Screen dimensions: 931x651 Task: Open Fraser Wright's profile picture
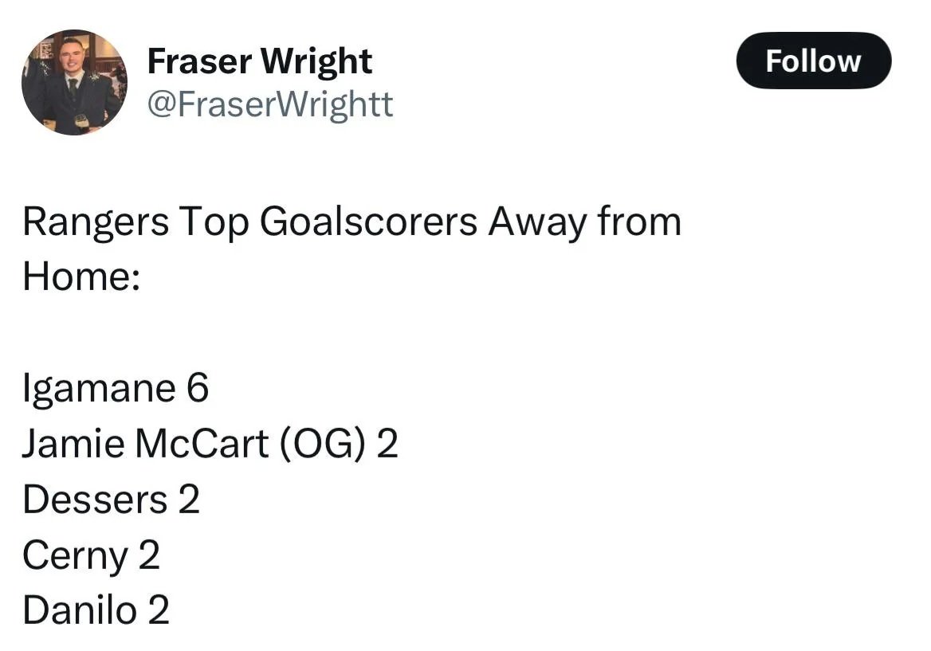(74, 83)
